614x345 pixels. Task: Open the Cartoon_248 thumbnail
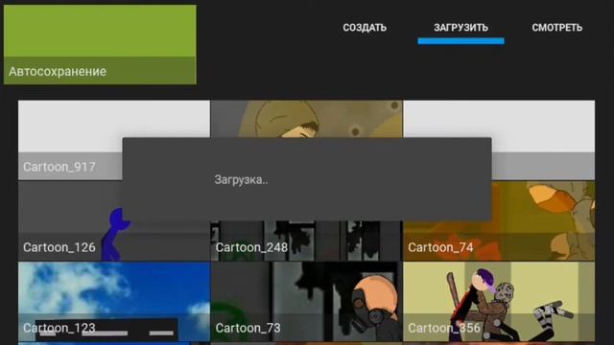tap(306, 241)
